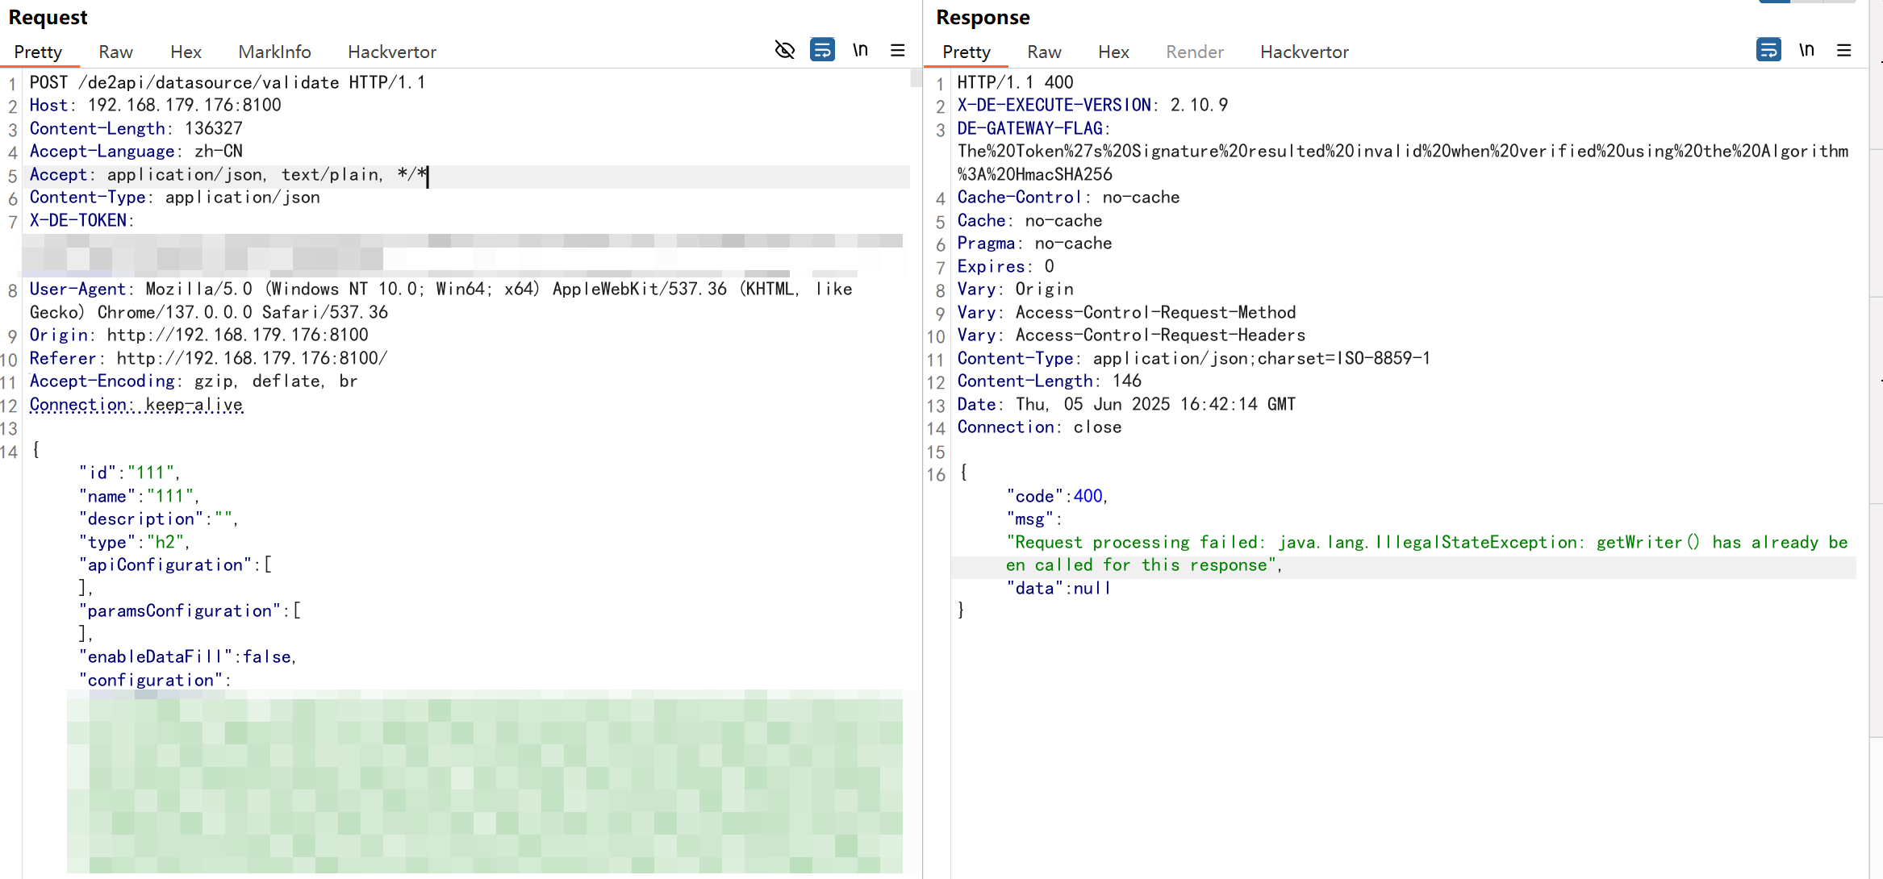The width and height of the screenshot is (1883, 879).
Task: Open Response panel hamburger options menu
Action: (x=1843, y=50)
